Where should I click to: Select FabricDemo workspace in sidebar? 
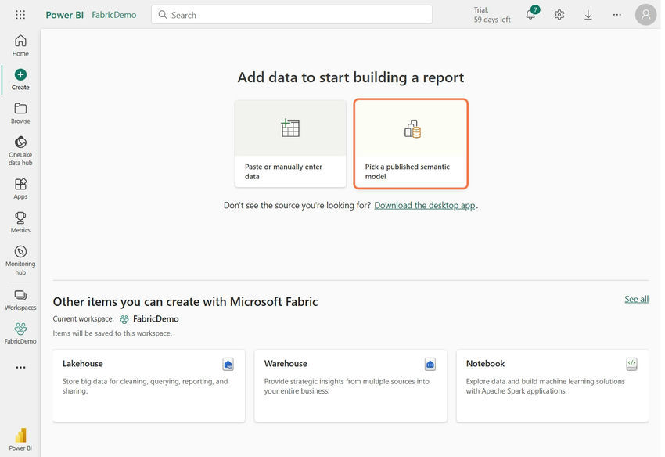pos(20,333)
